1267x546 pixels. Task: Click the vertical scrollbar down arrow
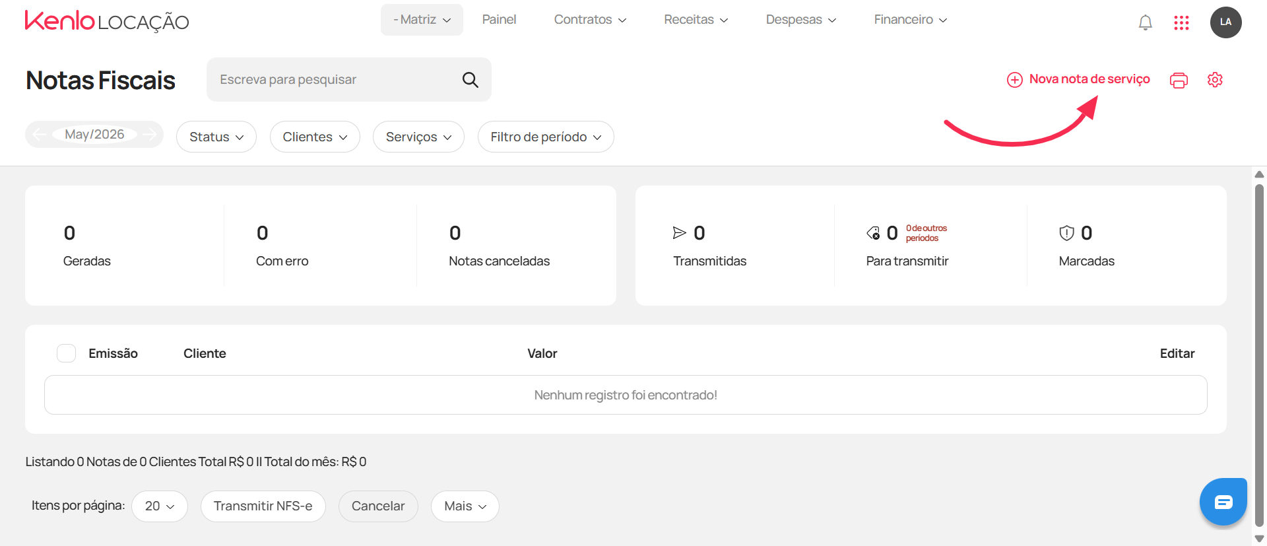1259,539
